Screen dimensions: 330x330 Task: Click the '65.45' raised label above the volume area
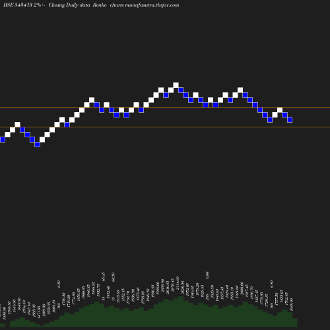pyautogui.click(x=104, y=277)
